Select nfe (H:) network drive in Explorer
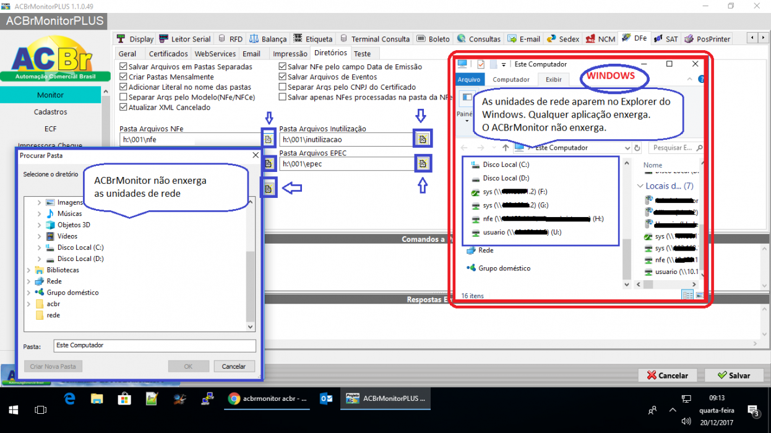This screenshot has height=433, width=771. [x=537, y=218]
